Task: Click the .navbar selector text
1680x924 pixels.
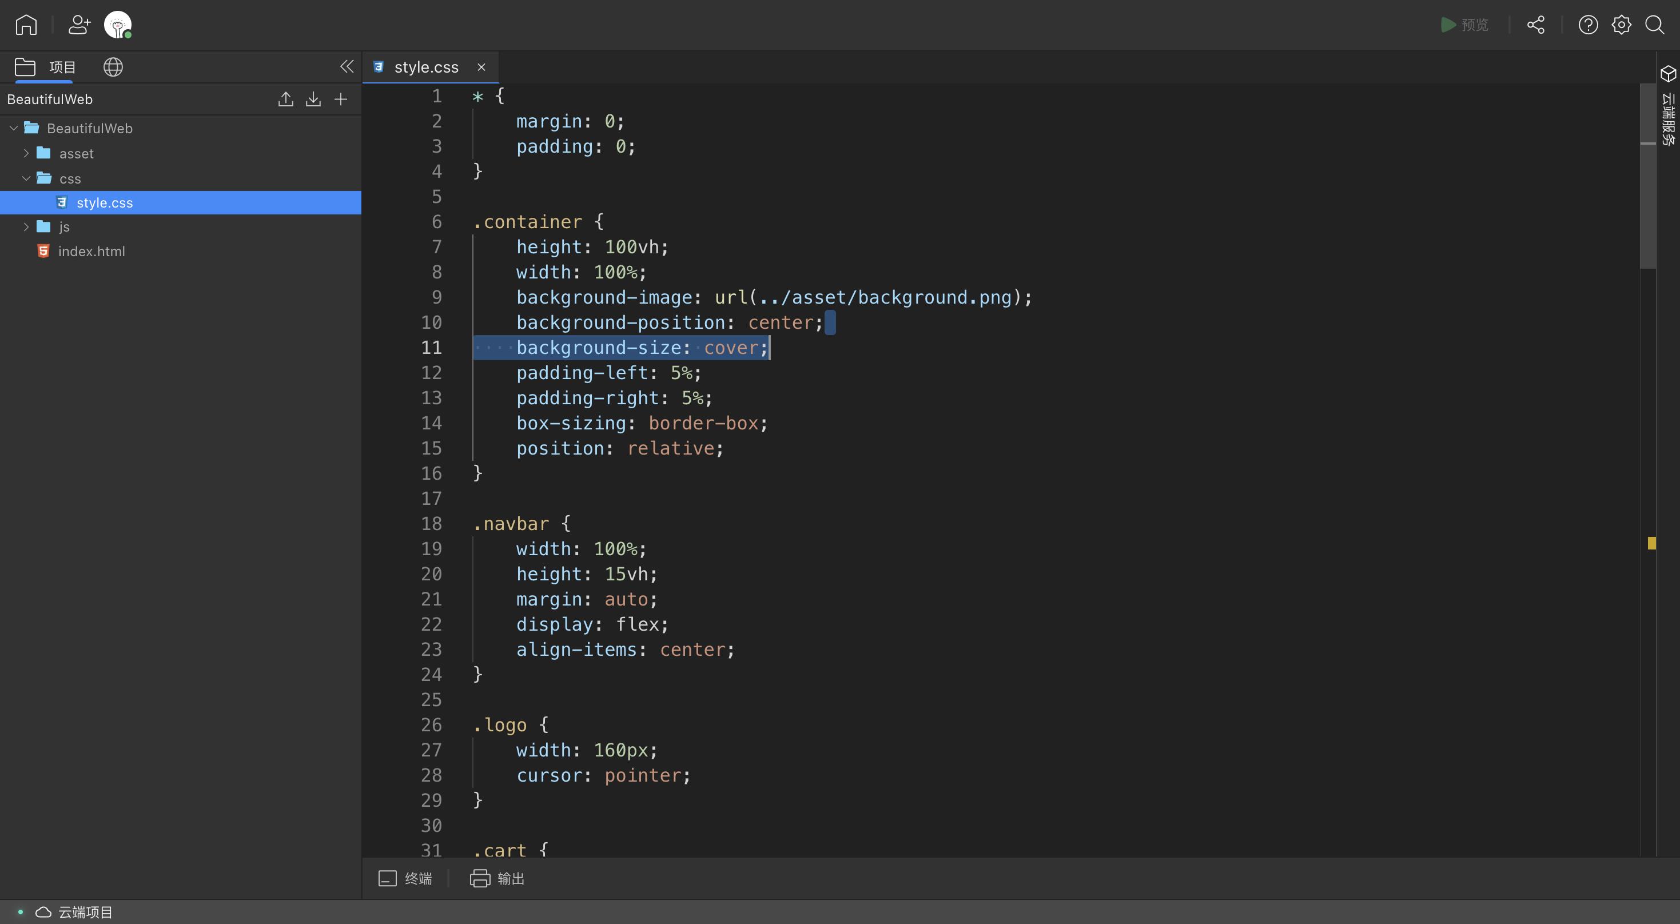Action: (x=511, y=524)
